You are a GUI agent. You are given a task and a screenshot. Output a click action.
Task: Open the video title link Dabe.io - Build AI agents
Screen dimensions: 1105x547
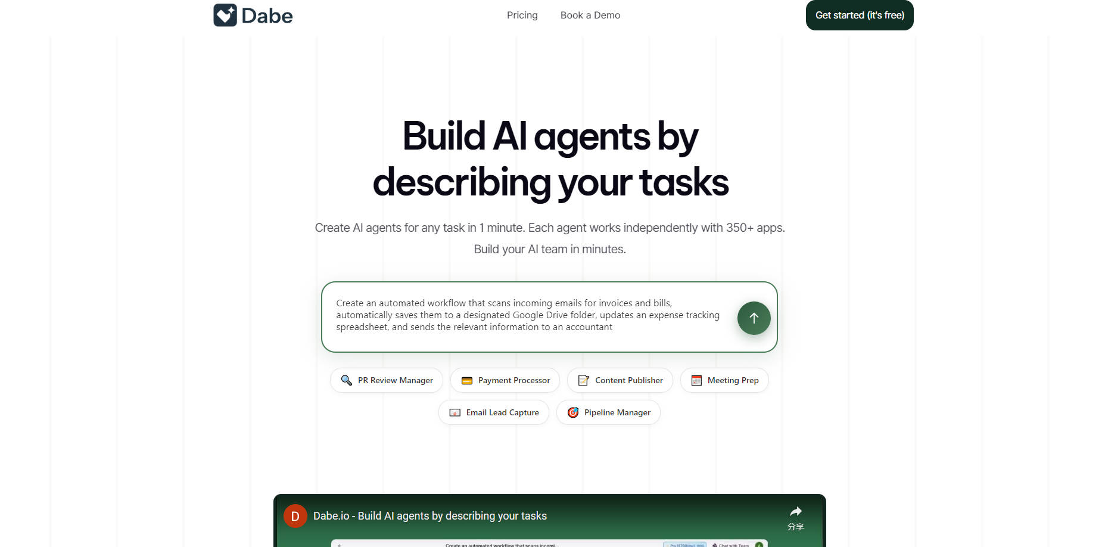[x=429, y=516]
